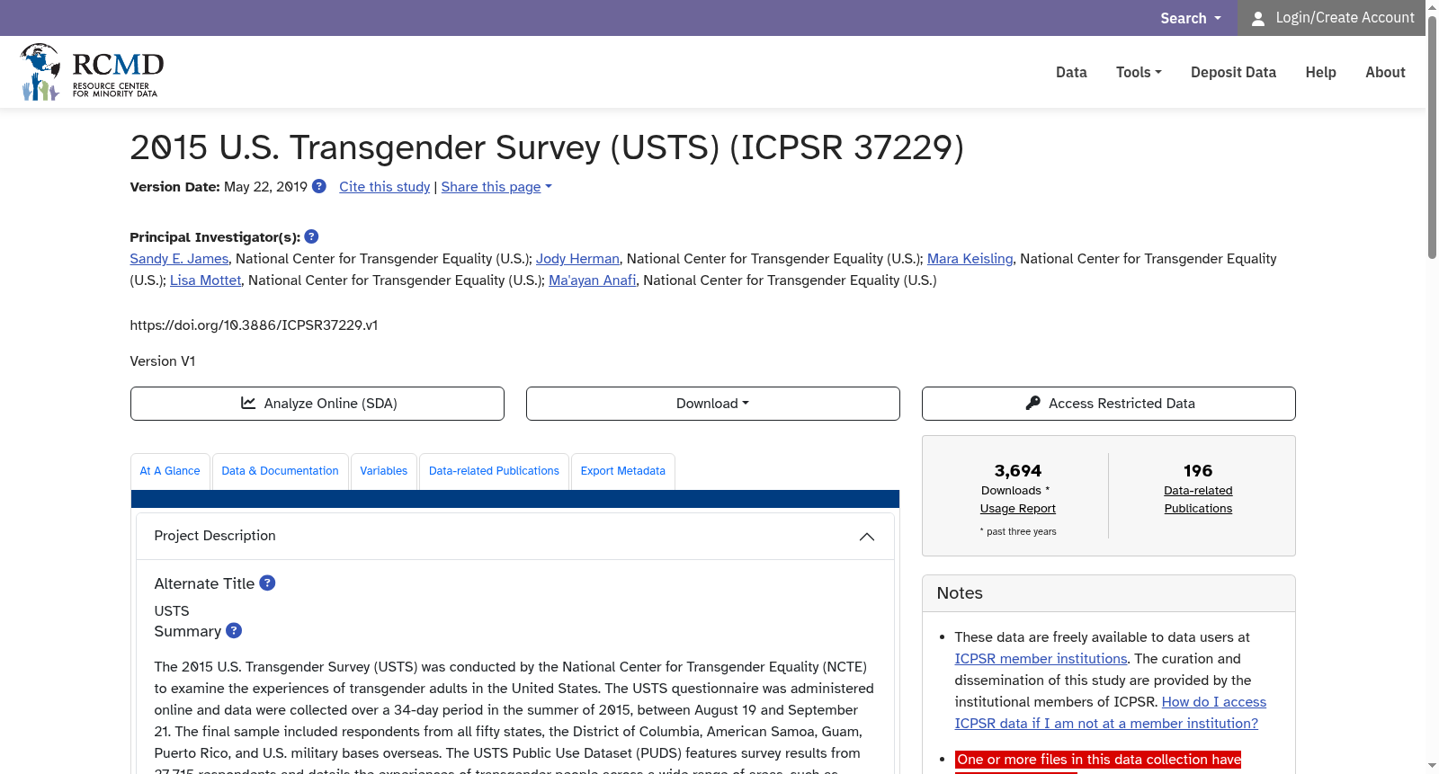Image resolution: width=1439 pixels, height=774 pixels.
Task: Open the non-member ICPSR access link
Action: coord(1111,712)
